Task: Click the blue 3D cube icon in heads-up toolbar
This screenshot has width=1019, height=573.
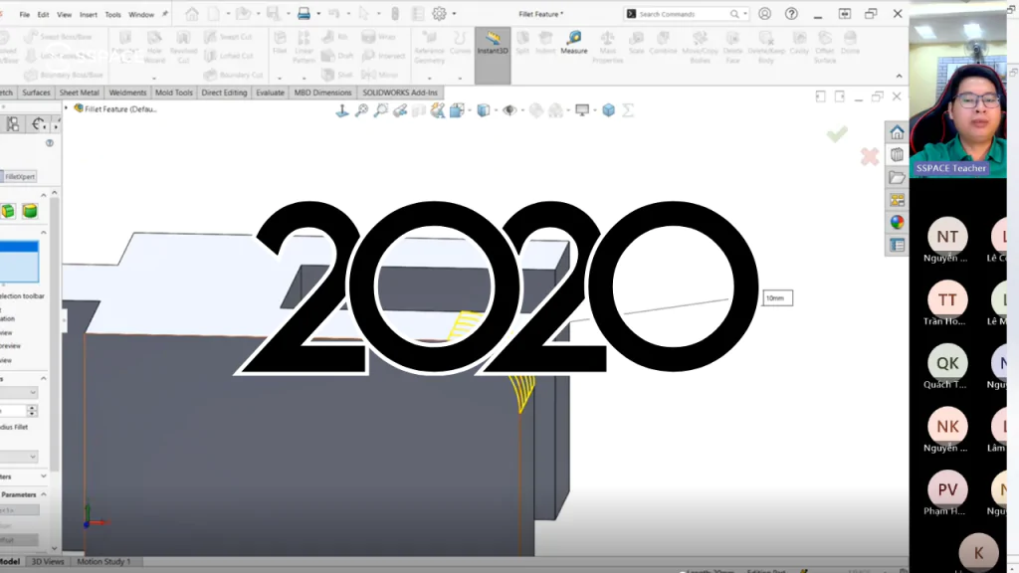Action: click(608, 110)
